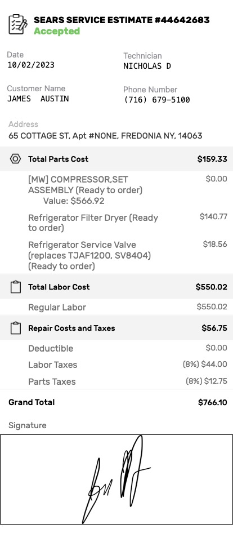Viewport: 233px width, 533px height.
Task: Click the Total Labor Cost clipboard icon
Action: click(x=16, y=287)
